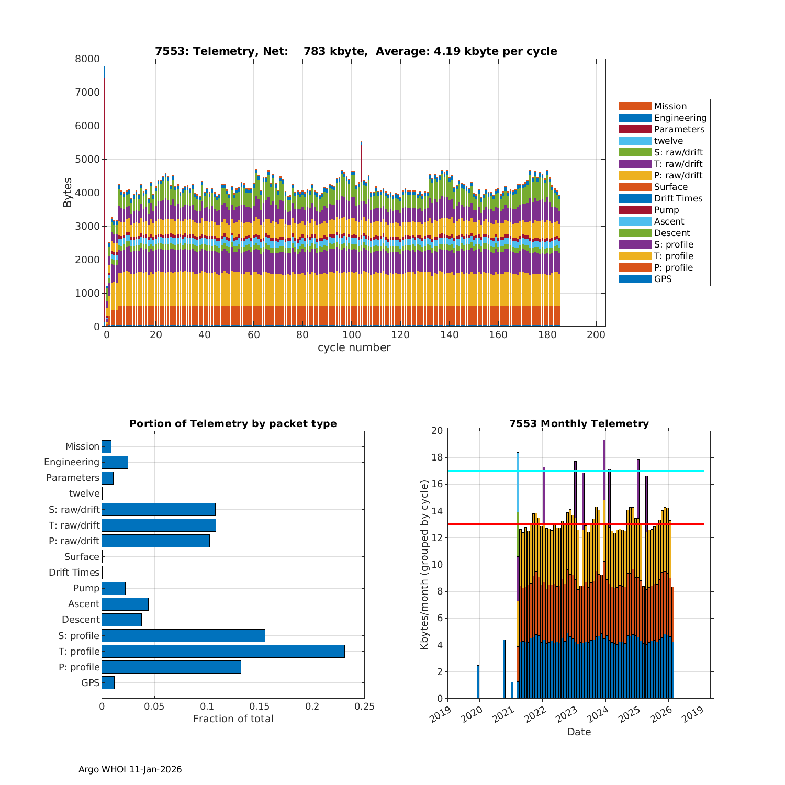This screenshot has width=785, height=785.
Task: Select the 'cycle number' x-axis label
Action: [354, 347]
